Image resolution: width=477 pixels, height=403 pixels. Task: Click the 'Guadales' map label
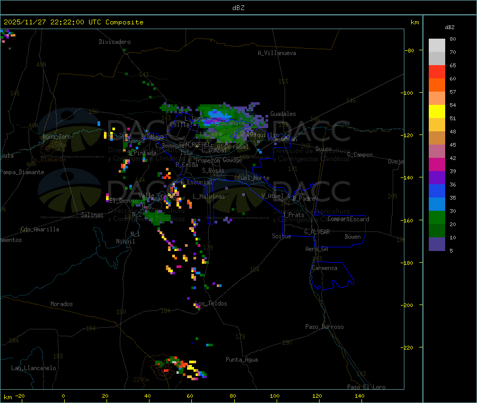tap(283, 114)
